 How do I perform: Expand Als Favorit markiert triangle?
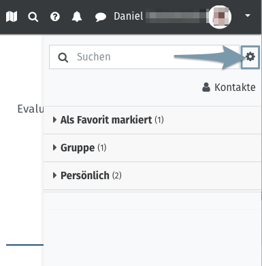tap(54, 119)
